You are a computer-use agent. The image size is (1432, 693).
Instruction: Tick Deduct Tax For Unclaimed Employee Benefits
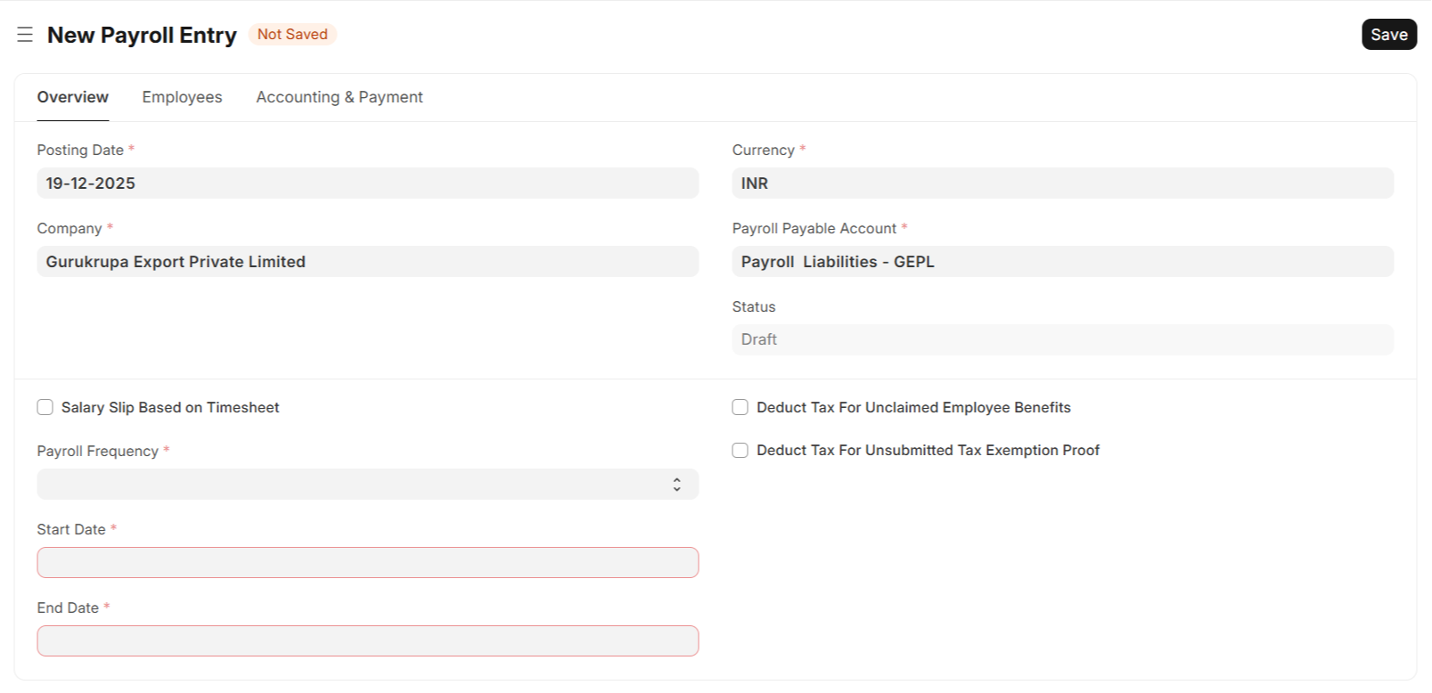click(x=741, y=407)
